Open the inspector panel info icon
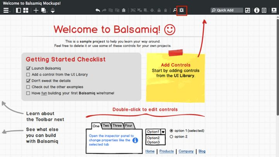The image size is (279, 157). pos(257,10)
